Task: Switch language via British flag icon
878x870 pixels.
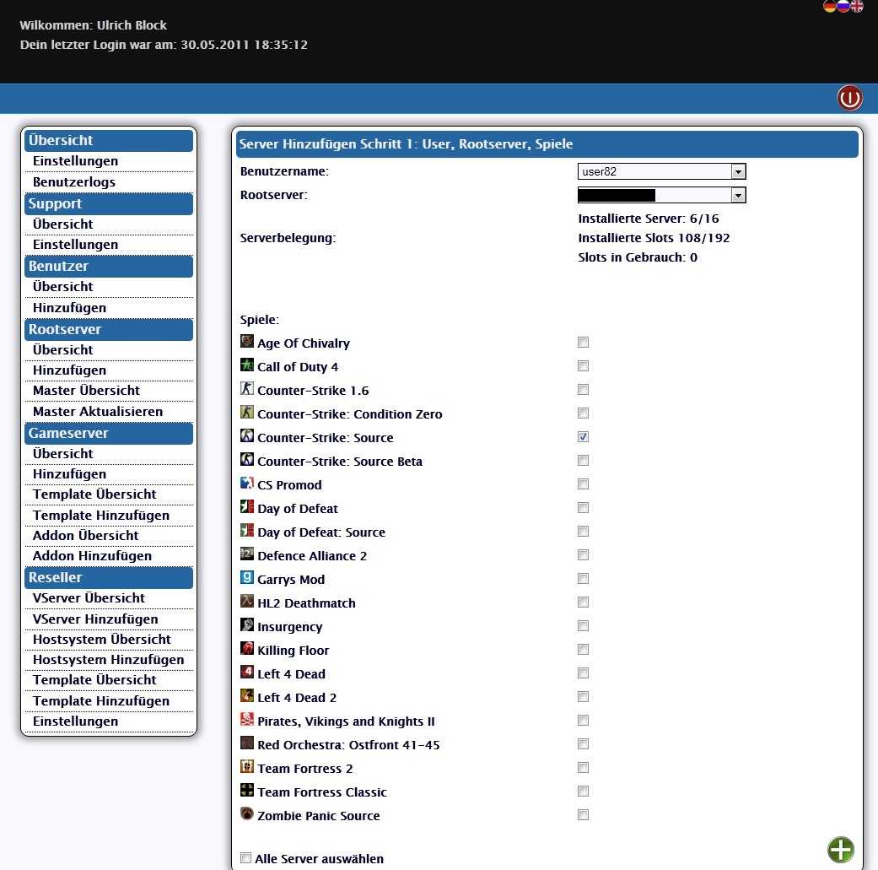Action: tap(857, 6)
